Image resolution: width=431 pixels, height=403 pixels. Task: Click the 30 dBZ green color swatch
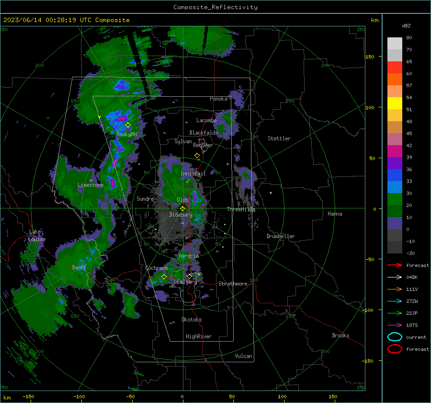pyautogui.click(x=395, y=199)
